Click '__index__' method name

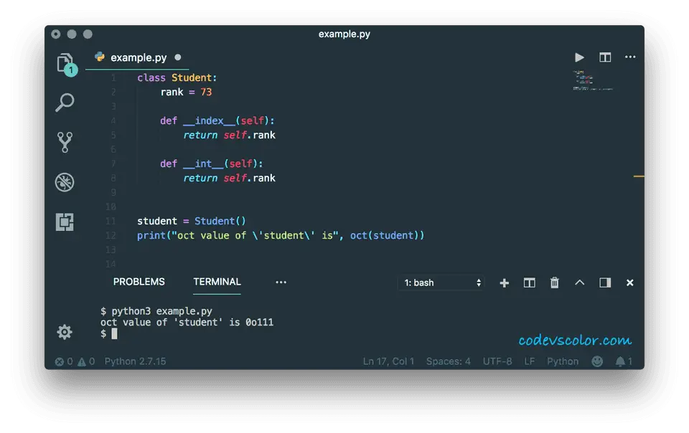tap(209, 120)
